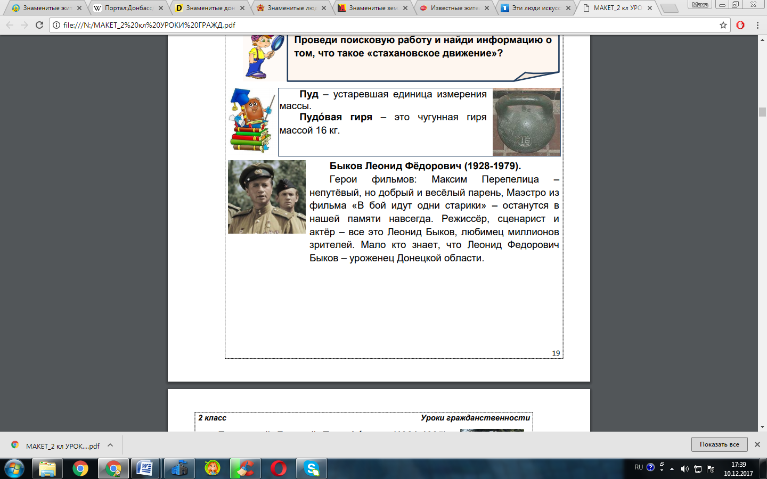Close the 'Эти люди искусс' tab
This screenshot has width=767, height=479.
(x=568, y=8)
